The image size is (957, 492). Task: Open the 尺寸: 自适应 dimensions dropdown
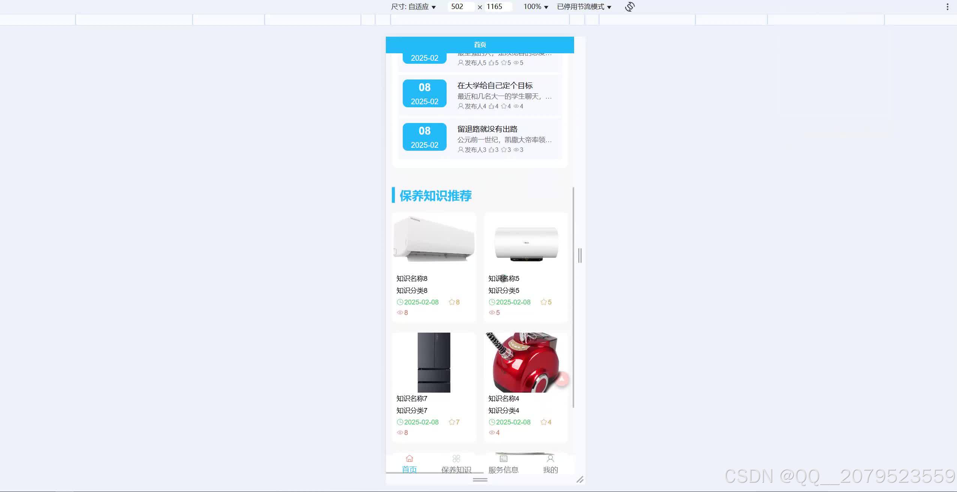coord(413,7)
